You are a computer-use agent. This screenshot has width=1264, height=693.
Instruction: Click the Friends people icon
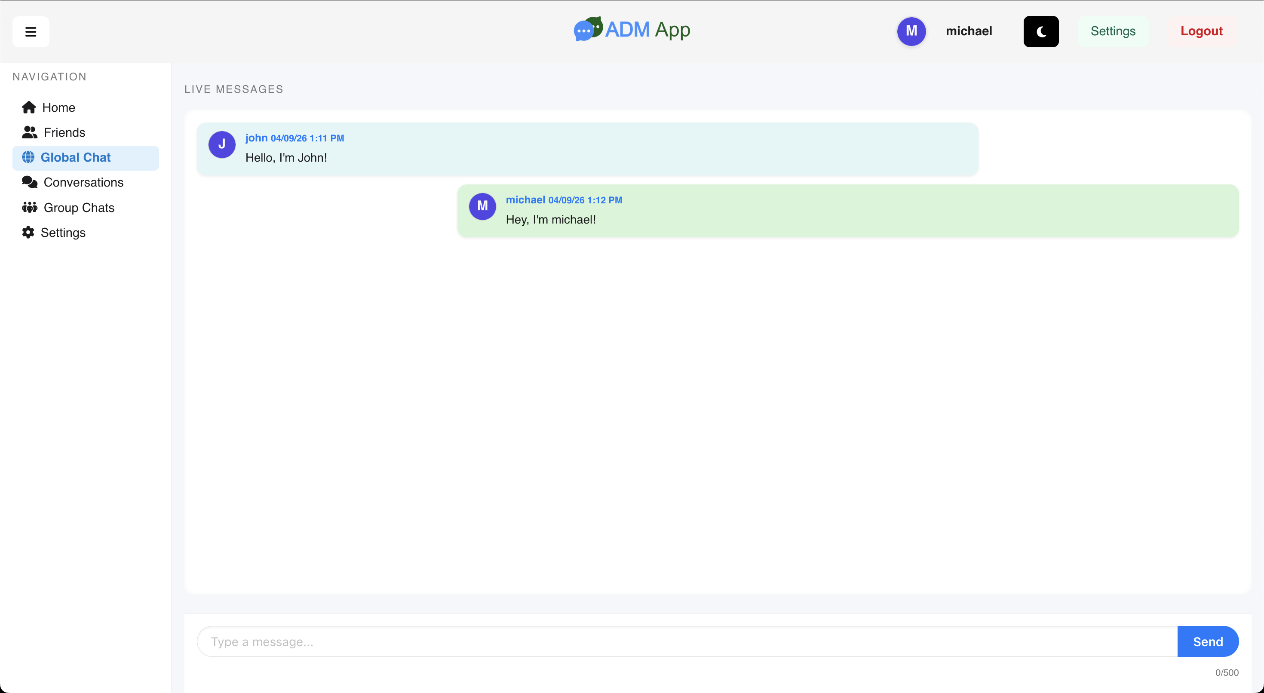[x=29, y=132]
